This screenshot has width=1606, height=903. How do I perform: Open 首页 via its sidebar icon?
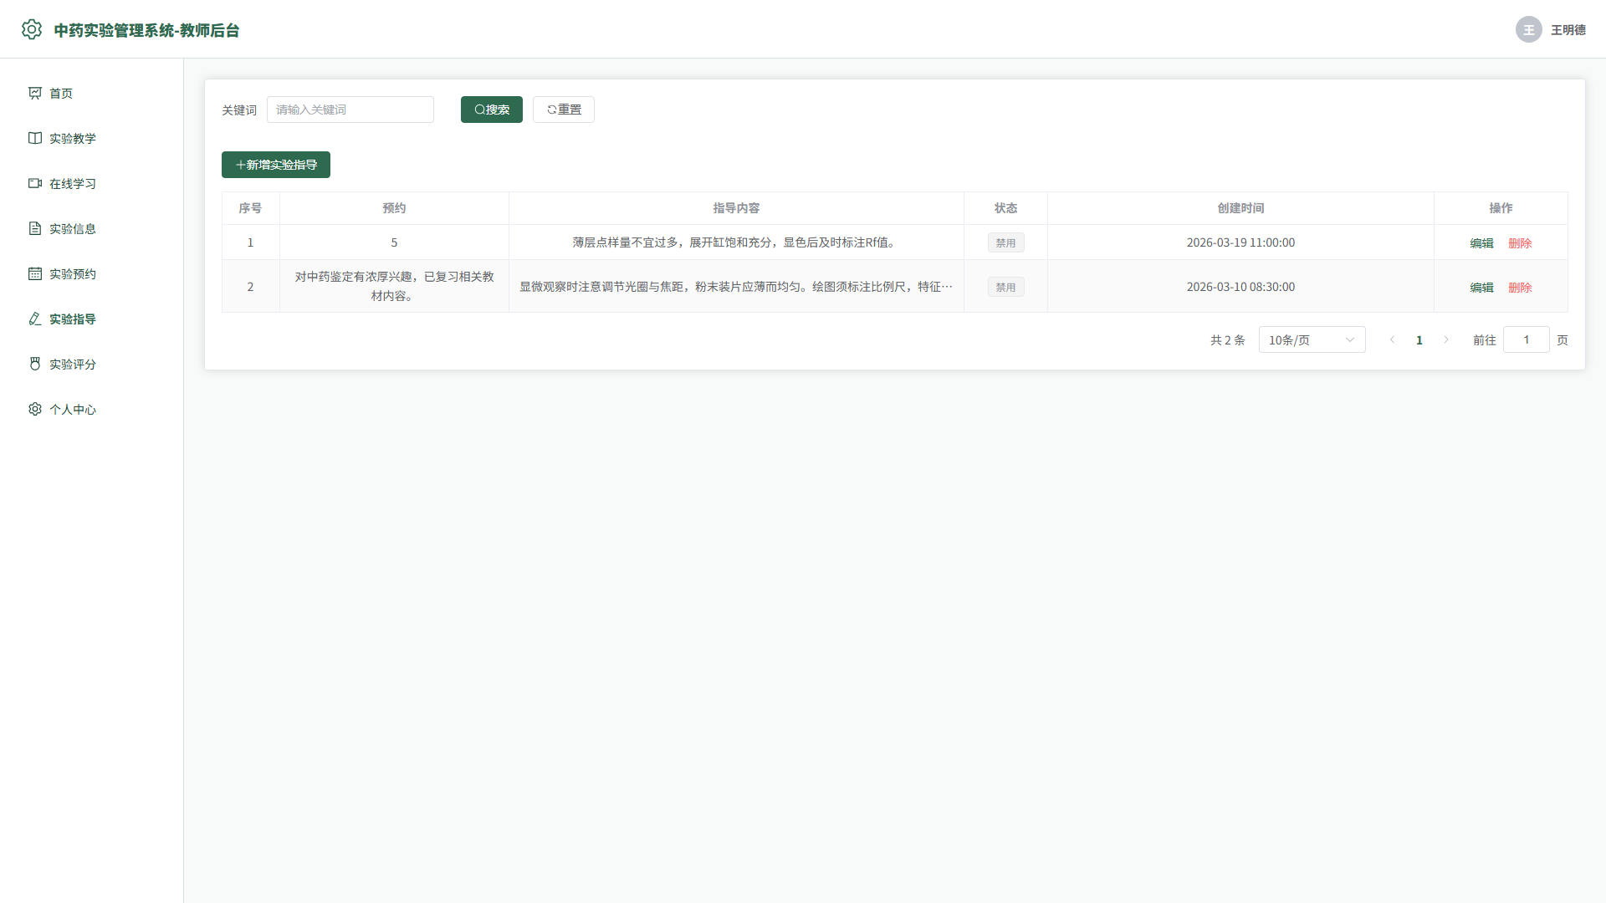(35, 93)
